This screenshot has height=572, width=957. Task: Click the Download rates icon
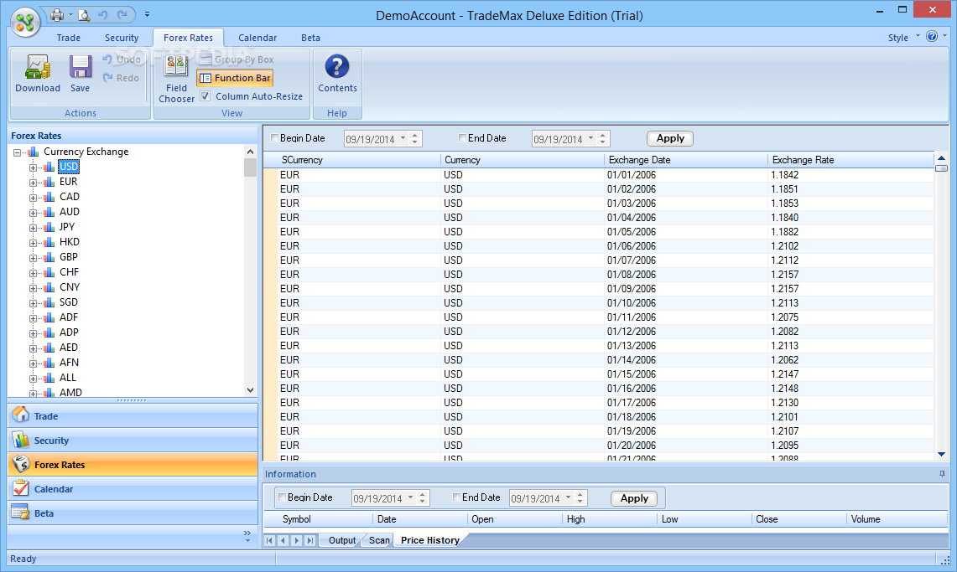[x=37, y=74]
